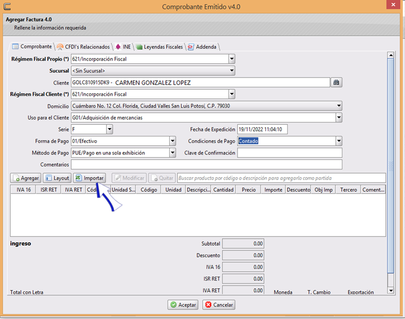Image resolution: width=405 pixels, height=319 pixels.
Task: Open the Domicilio address dropdown
Action: point(339,106)
